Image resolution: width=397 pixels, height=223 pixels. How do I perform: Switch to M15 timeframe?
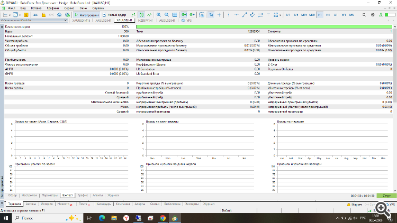point(304,15)
